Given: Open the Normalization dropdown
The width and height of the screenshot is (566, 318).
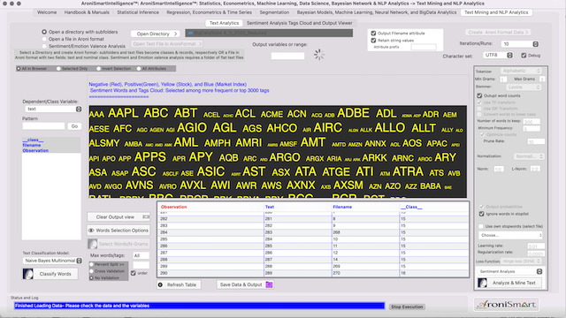Looking at the screenshot, I should click(x=529, y=156).
